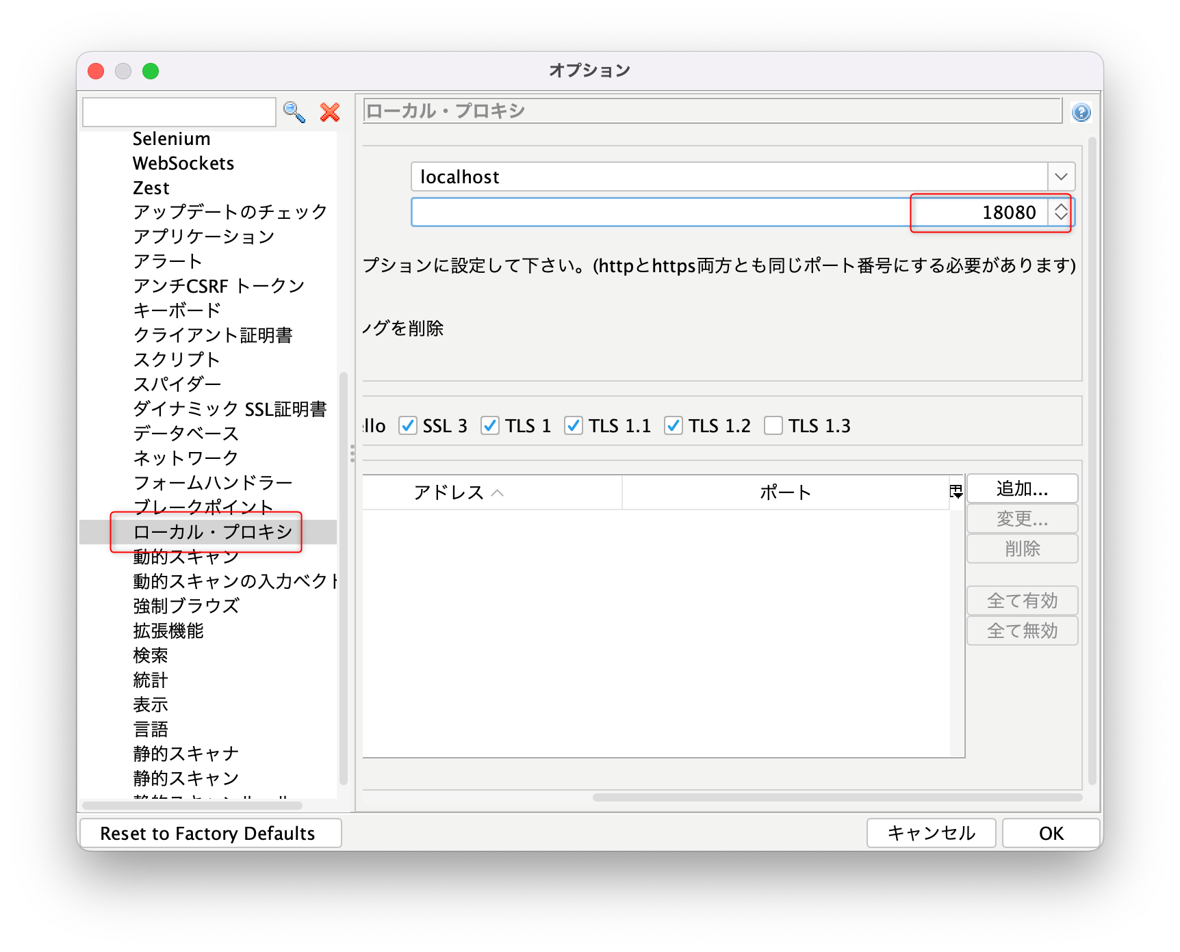1180x952 pixels.
Task: Open help via blue question mark icon
Action: [1081, 112]
